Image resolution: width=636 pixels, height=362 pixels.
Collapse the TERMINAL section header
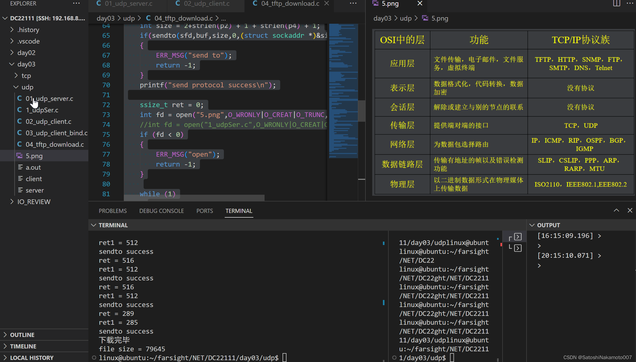(x=94, y=225)
